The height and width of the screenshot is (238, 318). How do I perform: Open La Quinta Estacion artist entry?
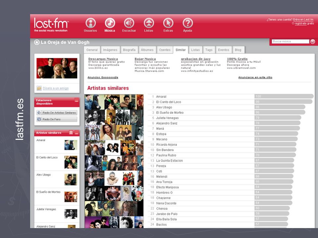[x=169, y=161]
